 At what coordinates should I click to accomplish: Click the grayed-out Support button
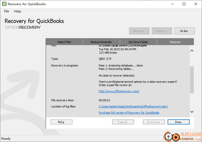(x=162, y=31)
